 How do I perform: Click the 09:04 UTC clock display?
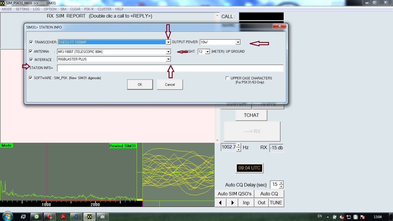tap(249, 168)
